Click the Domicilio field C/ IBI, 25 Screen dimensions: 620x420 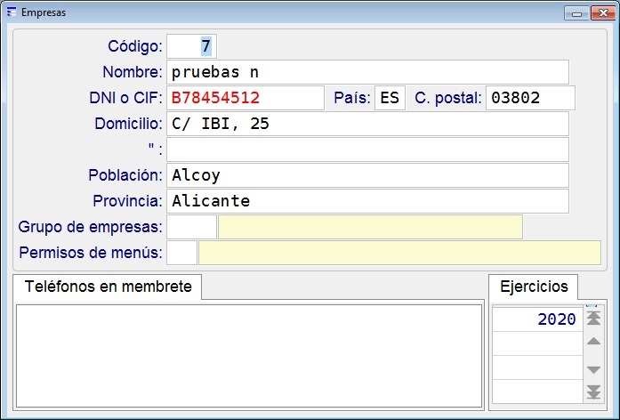pos(367,124)
